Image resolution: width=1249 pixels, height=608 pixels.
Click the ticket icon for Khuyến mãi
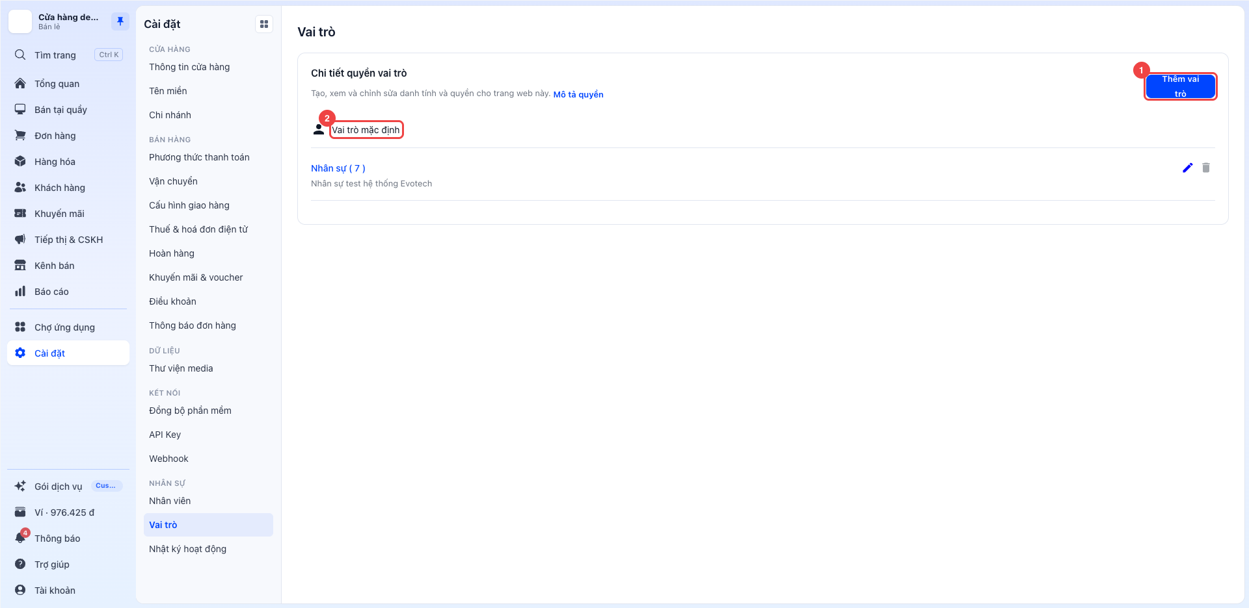(20, 213)
